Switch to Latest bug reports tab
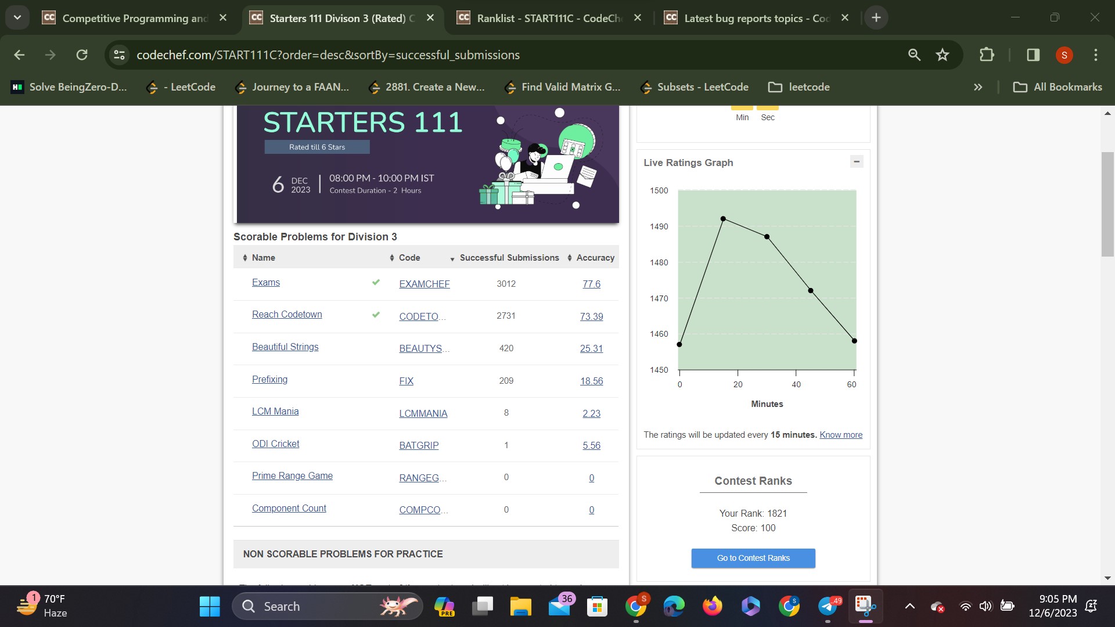This screenshot has height=627, width=1115. [755, 18]
